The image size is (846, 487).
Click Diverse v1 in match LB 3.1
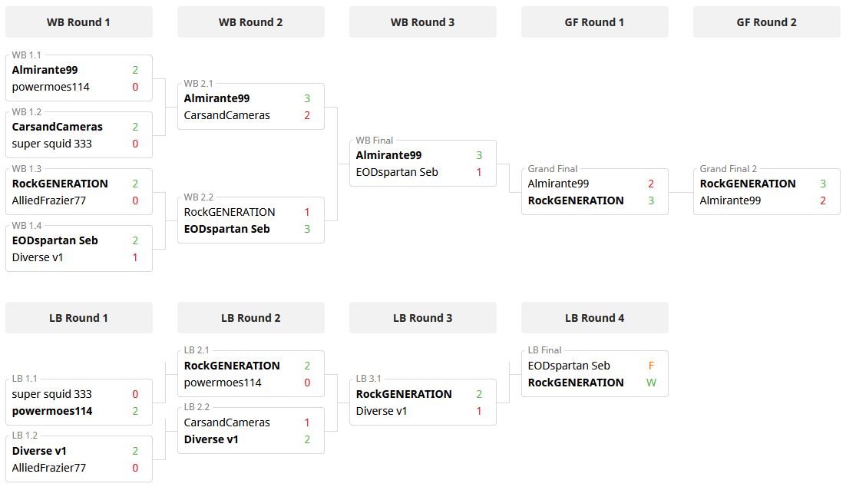point(382,411)
